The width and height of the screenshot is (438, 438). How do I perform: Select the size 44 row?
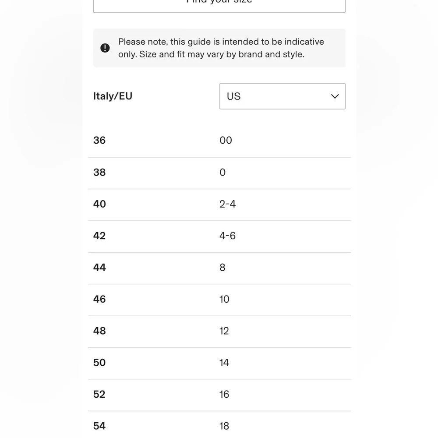click(x=219, y=268)
